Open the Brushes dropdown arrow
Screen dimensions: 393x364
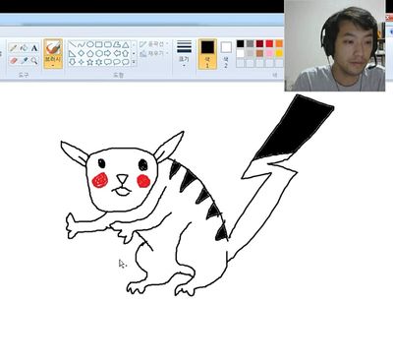[53, 65]
